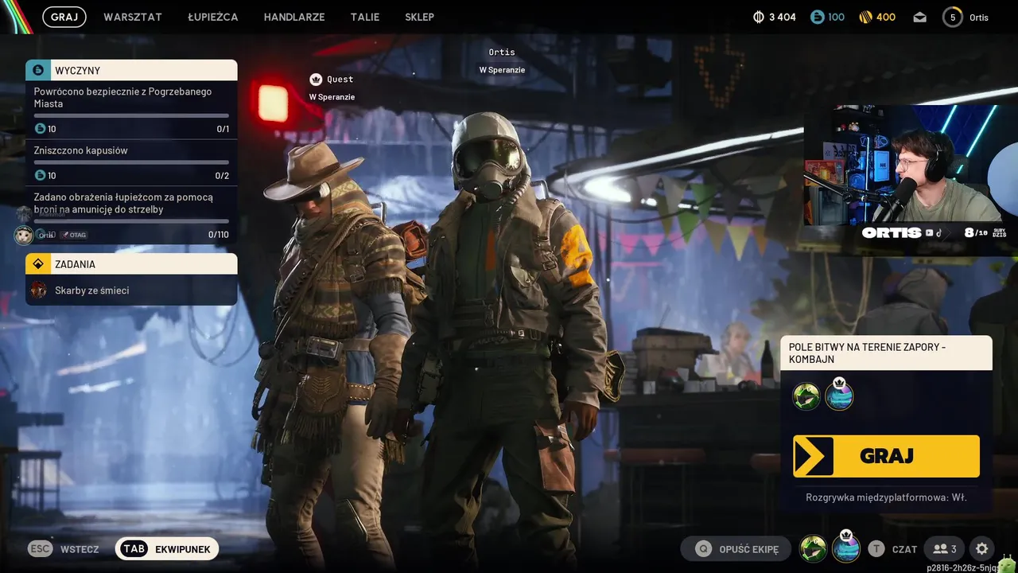The width and height of the screenshot is (1018, 573).
Task: Open the Ortis profile name in header
Action: pos(979,17)
